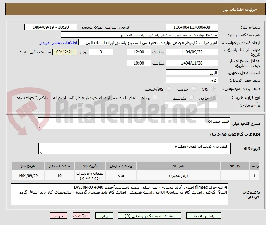Click the شرح کلی نیاز text area

tap(134, 123)
